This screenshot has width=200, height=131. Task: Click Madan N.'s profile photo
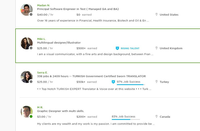click(x=26, y=10)
